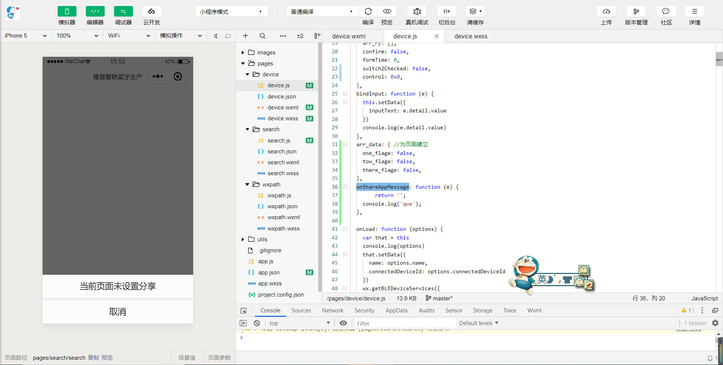Close the device.js tab
Image resolution: width=723 pixels, height=365 pixels.
[x=436, y=36]
